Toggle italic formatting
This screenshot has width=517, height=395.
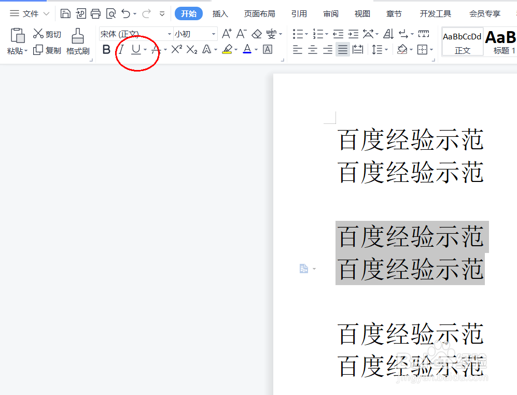(121, 49)
